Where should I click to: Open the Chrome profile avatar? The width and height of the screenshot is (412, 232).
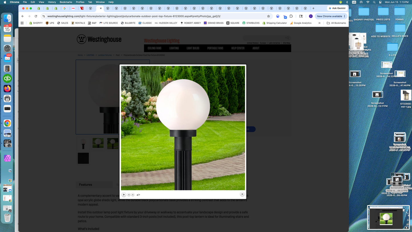tap(311, 16)
